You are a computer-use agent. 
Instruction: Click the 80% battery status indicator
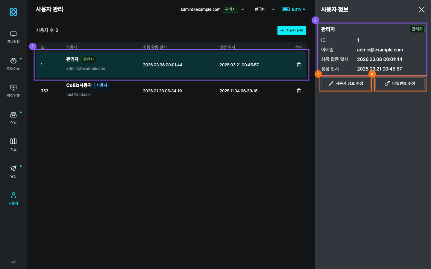click(x=293, y=9)
